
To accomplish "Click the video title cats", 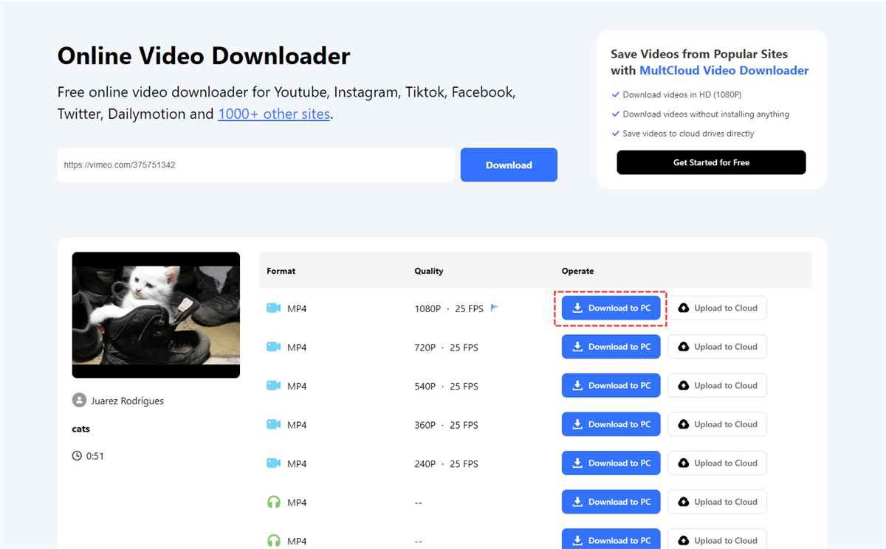I will 81,429.
